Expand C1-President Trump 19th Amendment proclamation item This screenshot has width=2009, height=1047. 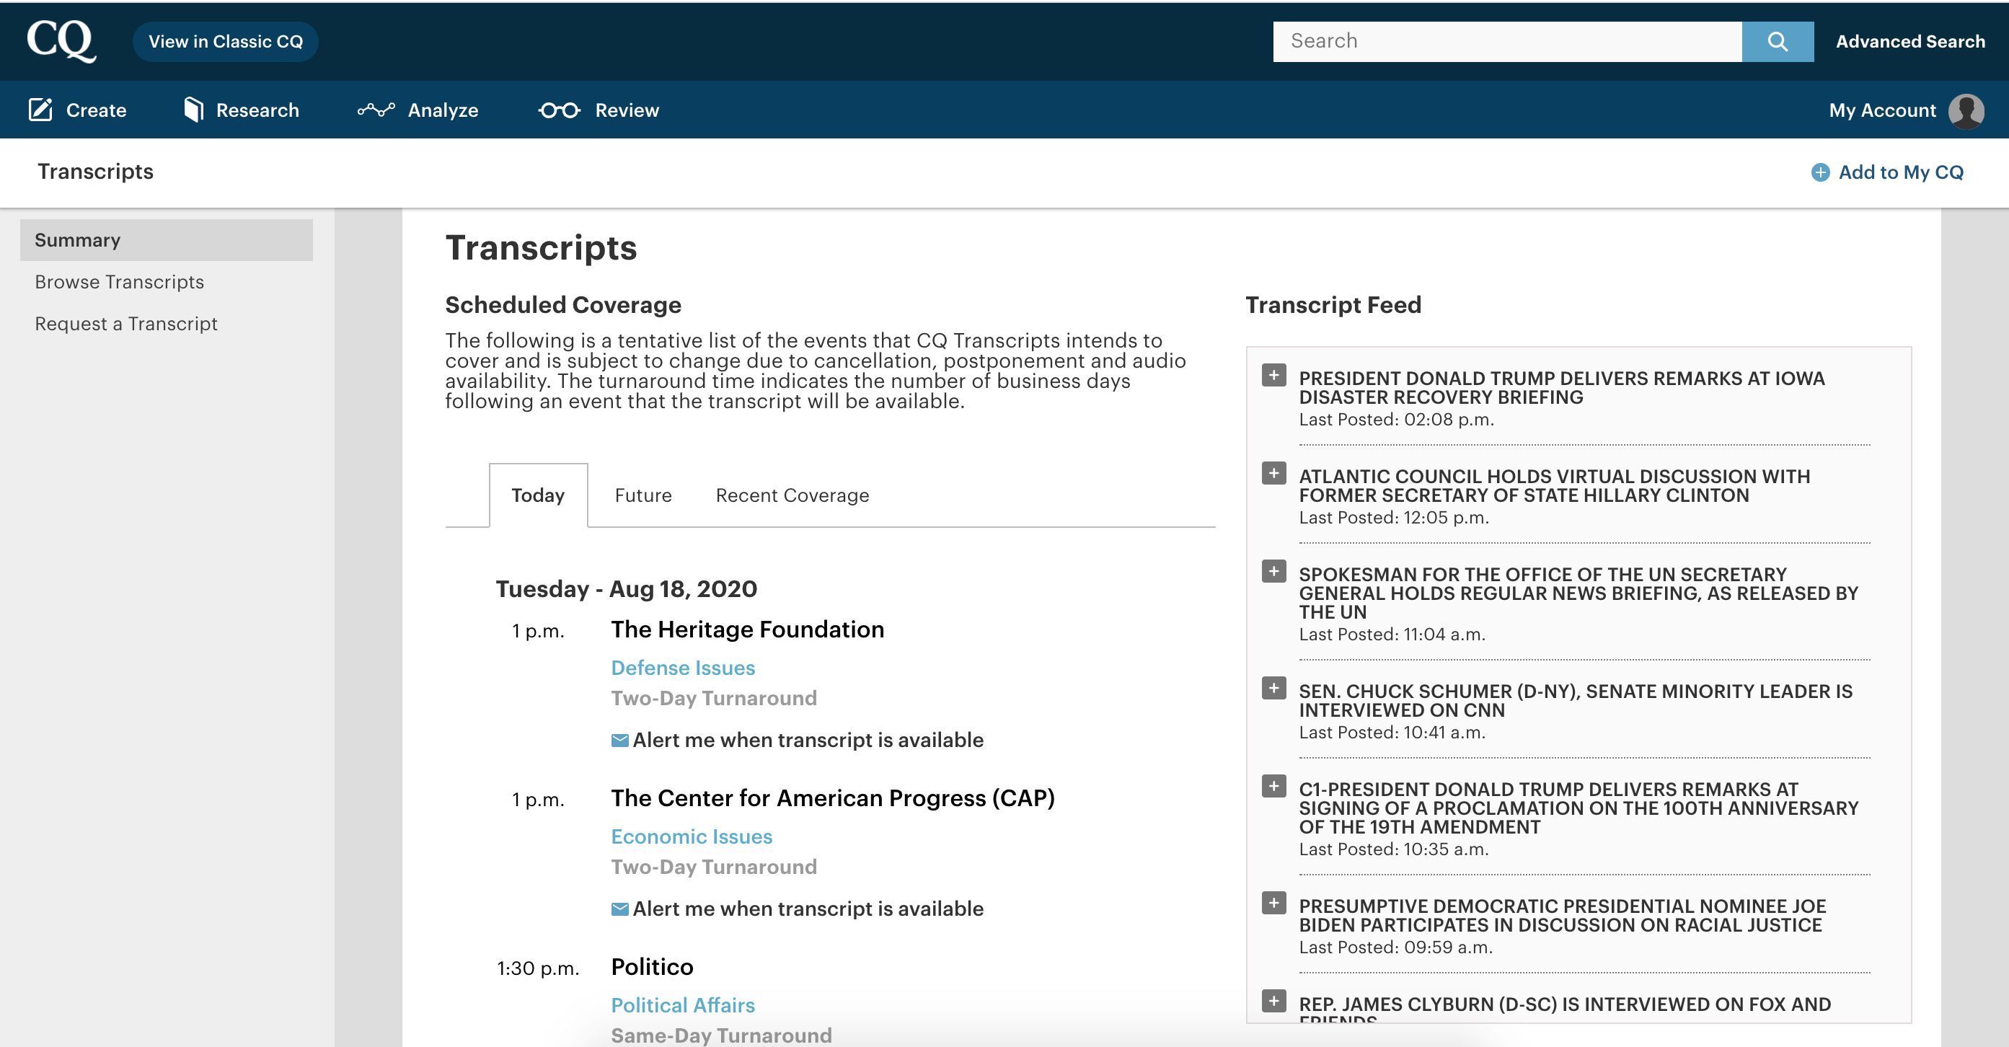[1273, 787]
